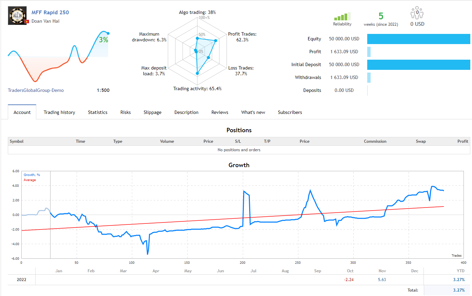Click the 1:500 leverage value
Image resolution: width=472 pixels, height=296 pixels.
point(103,90)
